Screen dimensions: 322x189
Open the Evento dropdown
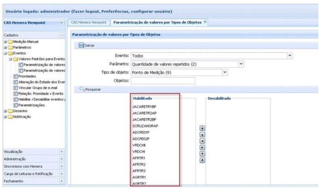(290, 55)
